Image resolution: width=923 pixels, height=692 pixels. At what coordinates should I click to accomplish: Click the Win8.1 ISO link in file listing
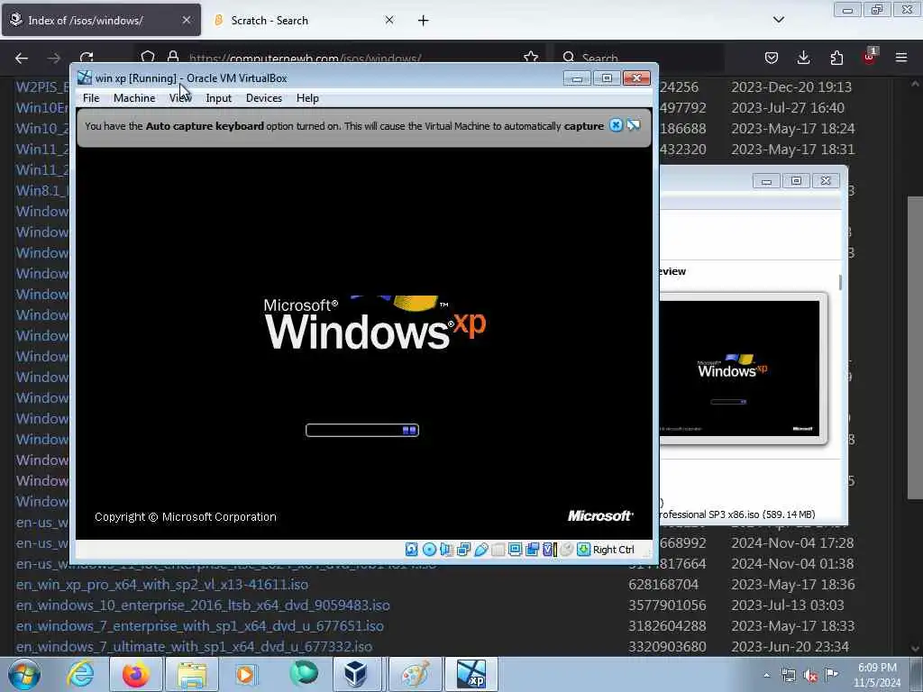click(42, 191)
